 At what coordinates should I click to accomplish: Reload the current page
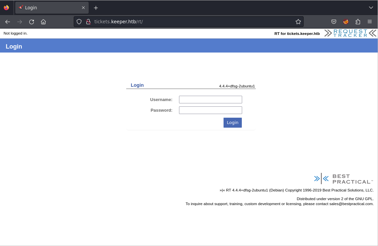coord(31,22)
